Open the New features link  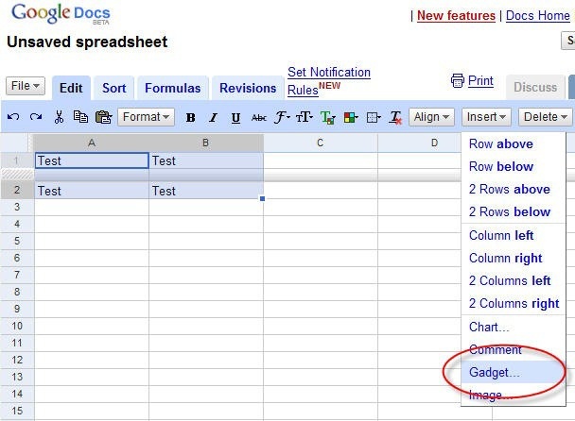(x=456, y=16)
